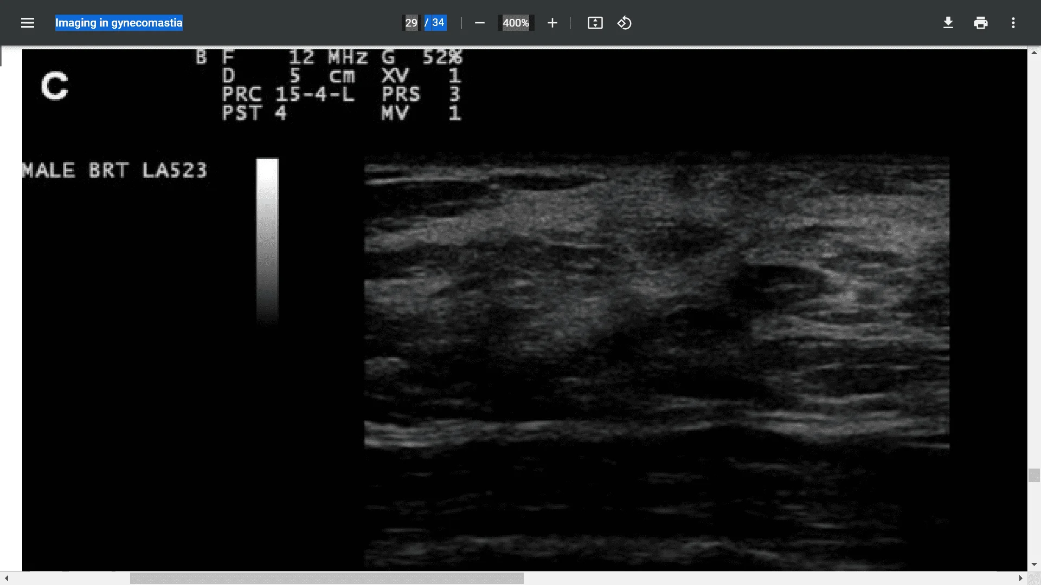1041x585 pixels.
Task: Download the gynecomastia PDF
Action: [x=948, y=23]
